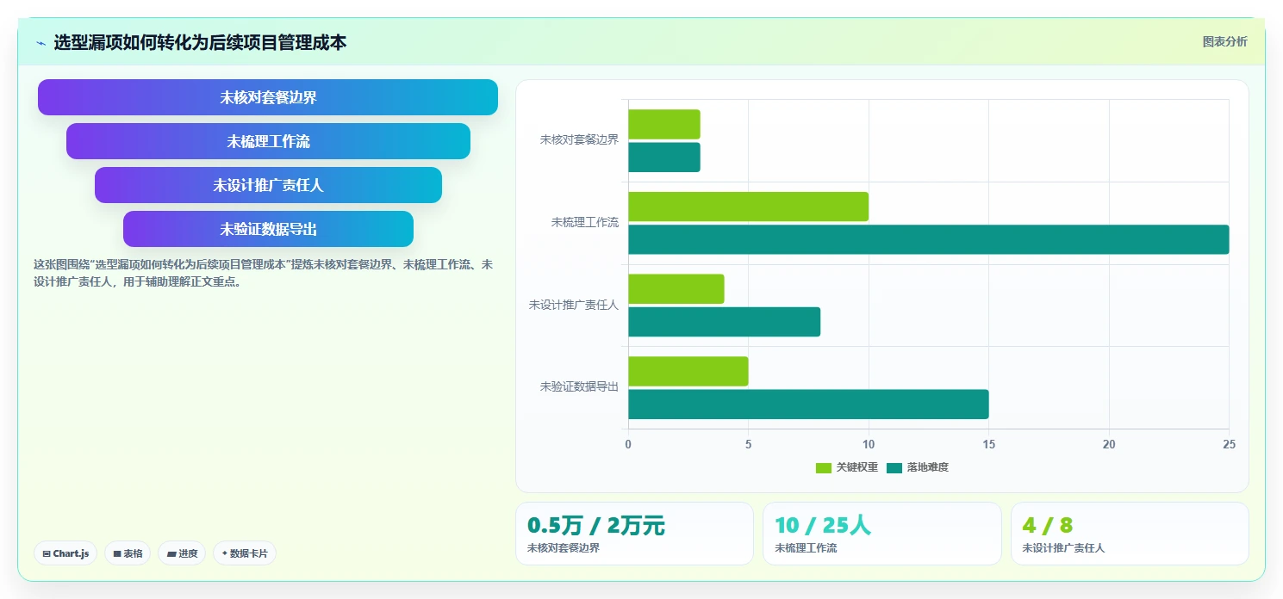
Task: Click 落地难度 bar for 未验证数据导出
Action: tap(808, 404)
